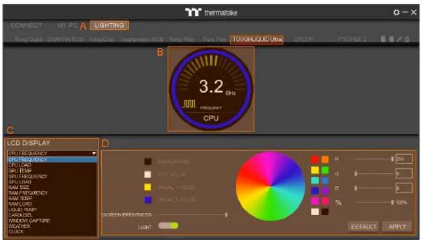Select the dark brown preset swatch
The width and height of the screenshot is (422, 240).
(x=325, y=212)
